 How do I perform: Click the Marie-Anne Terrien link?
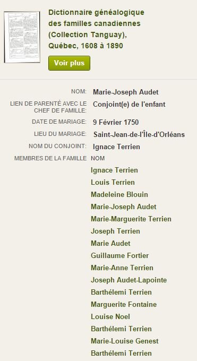coord(122,268)
